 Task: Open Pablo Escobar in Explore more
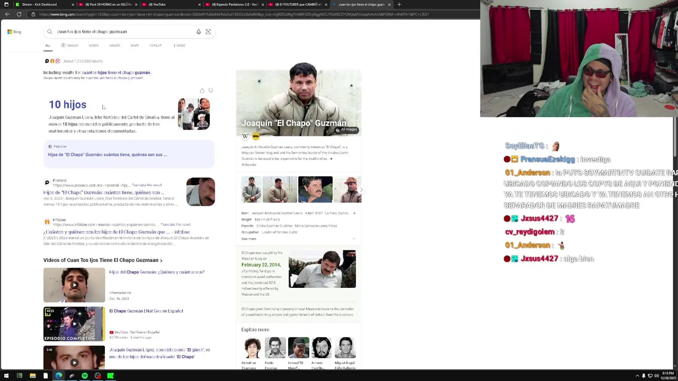(x=275, y=353)
